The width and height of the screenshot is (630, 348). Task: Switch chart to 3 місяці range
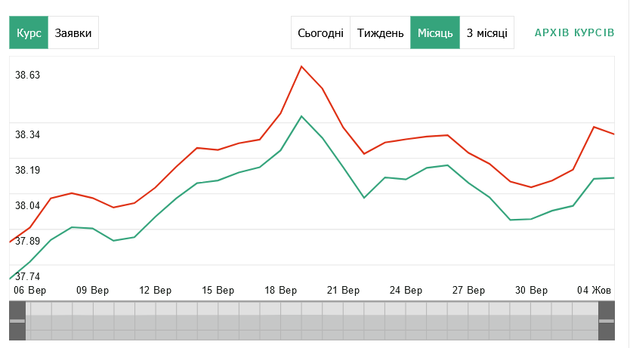(x=486, y=33)
